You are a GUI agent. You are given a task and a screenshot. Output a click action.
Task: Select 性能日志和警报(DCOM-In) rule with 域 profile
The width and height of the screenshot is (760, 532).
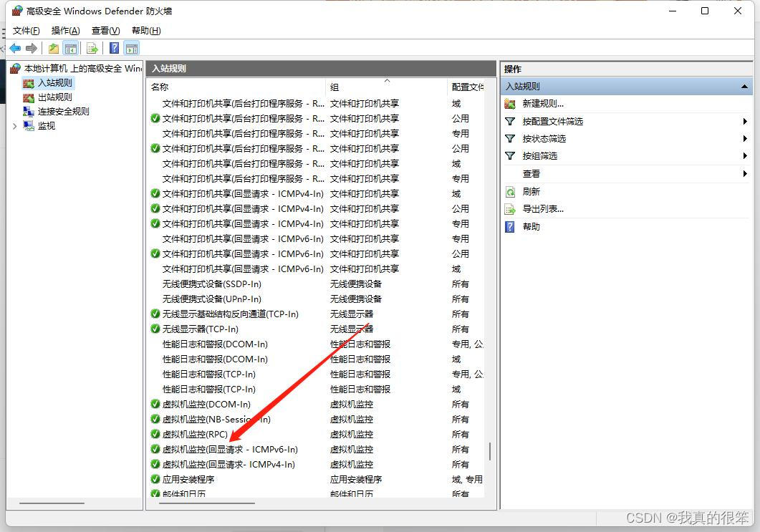[215, 359]
